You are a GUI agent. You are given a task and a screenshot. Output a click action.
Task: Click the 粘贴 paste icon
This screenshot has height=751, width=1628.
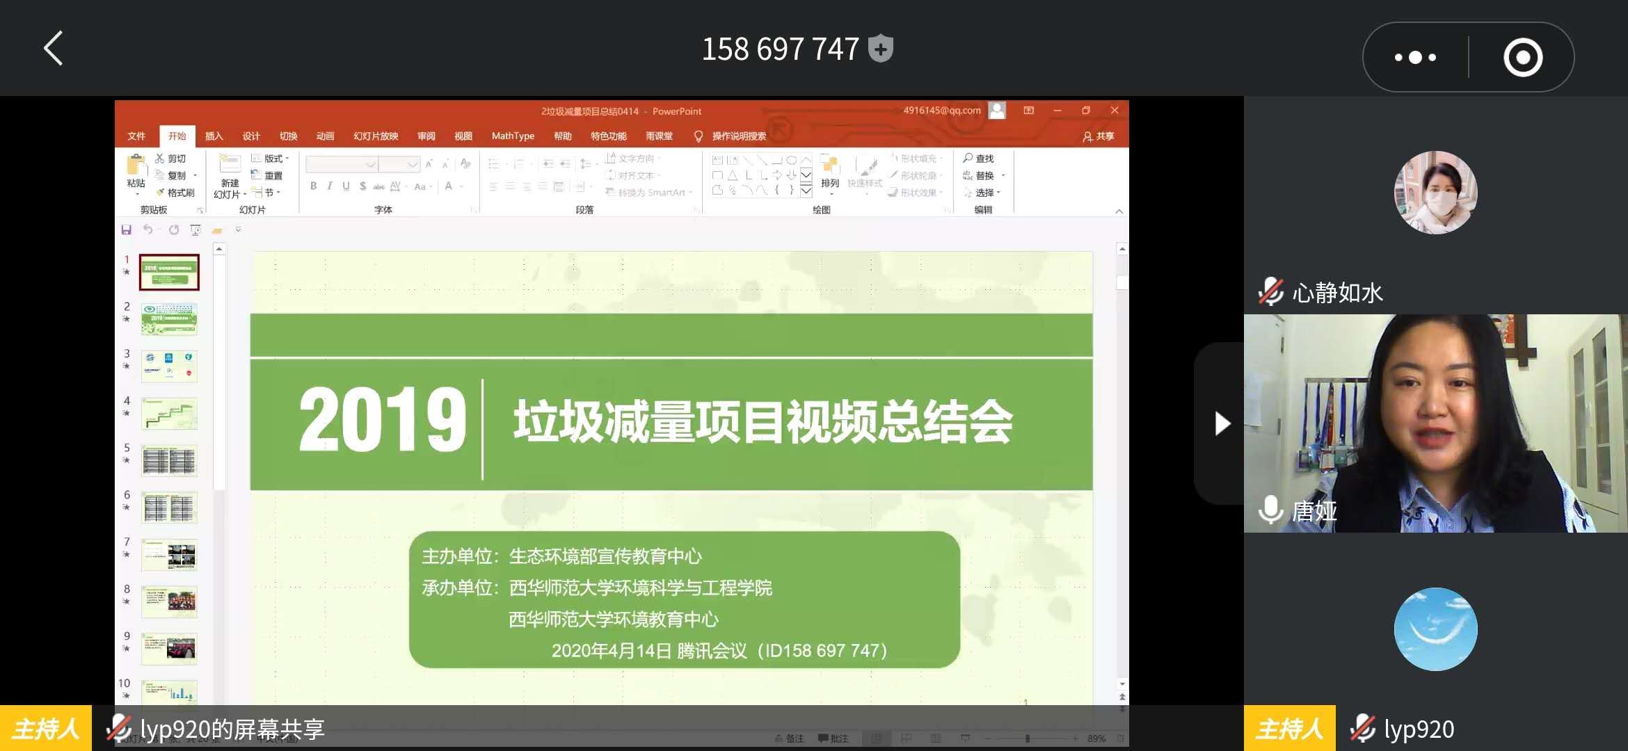click(136, 165)
